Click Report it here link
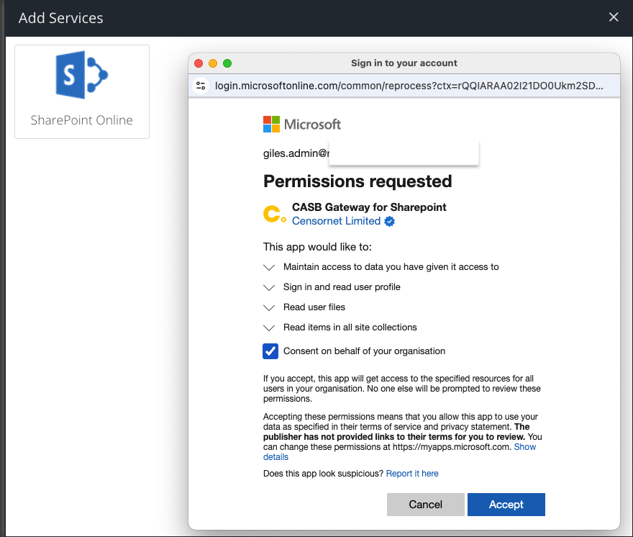The width and height of the screenshot is (633, 537). tap(412, 474)
